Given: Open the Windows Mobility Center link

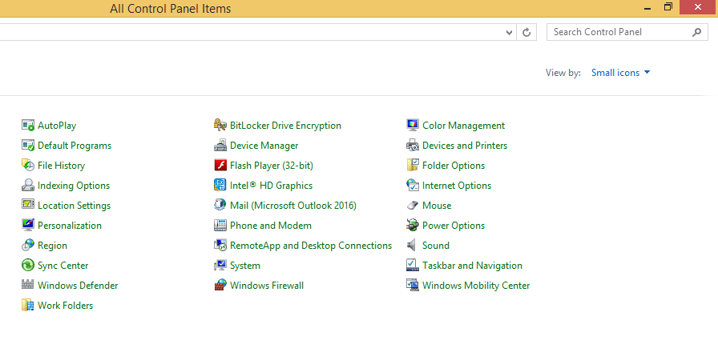Looking at the screenshot, I should 476,286.
